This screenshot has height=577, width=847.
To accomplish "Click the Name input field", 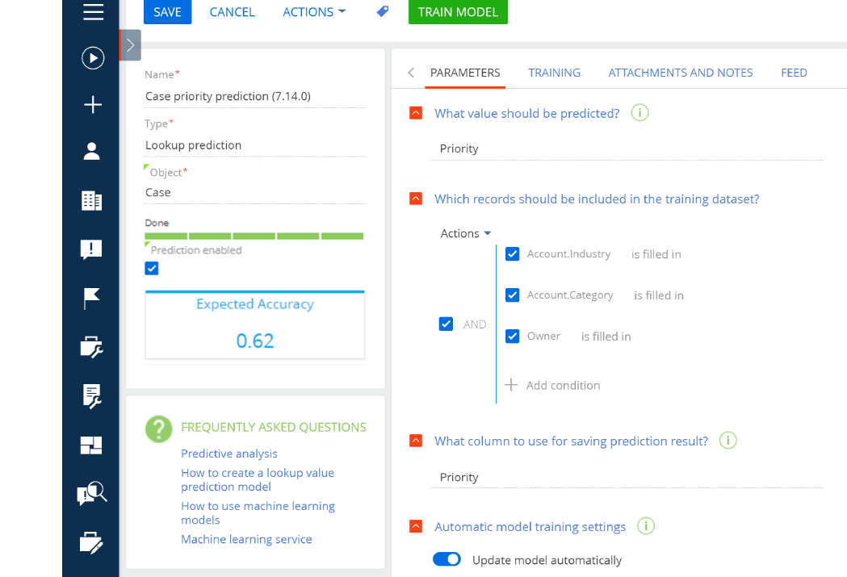I will tap(254, 96).
